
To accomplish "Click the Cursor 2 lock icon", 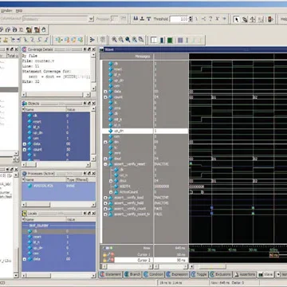I will pos(105,260).
